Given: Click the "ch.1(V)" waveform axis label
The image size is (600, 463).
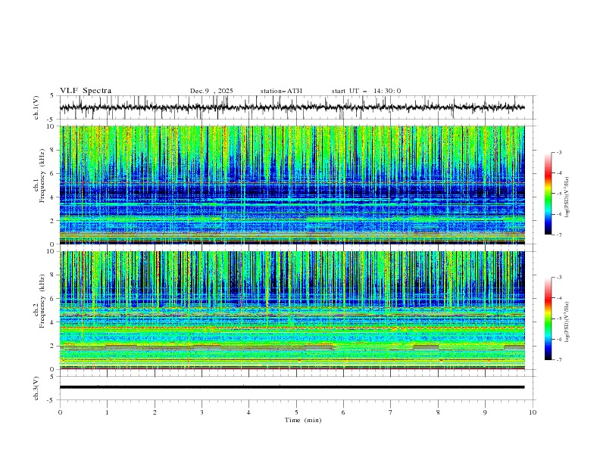Looking at the screenshot, I should [x=36, y=107].
